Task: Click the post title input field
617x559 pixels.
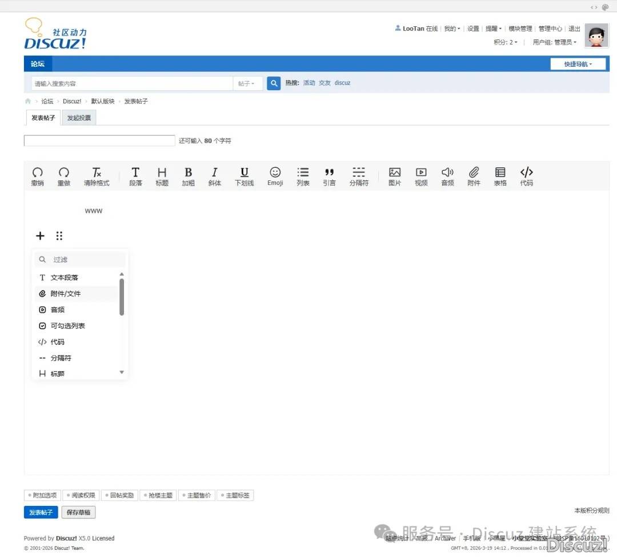Action: (x=99, y=140)
